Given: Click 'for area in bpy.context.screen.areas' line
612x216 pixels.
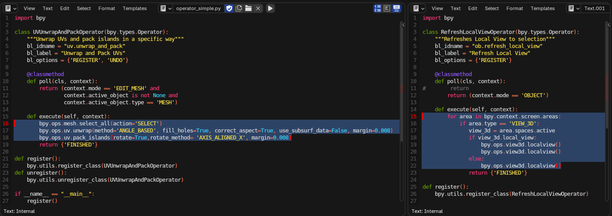Looking at the screenshot, I should 504,117.
